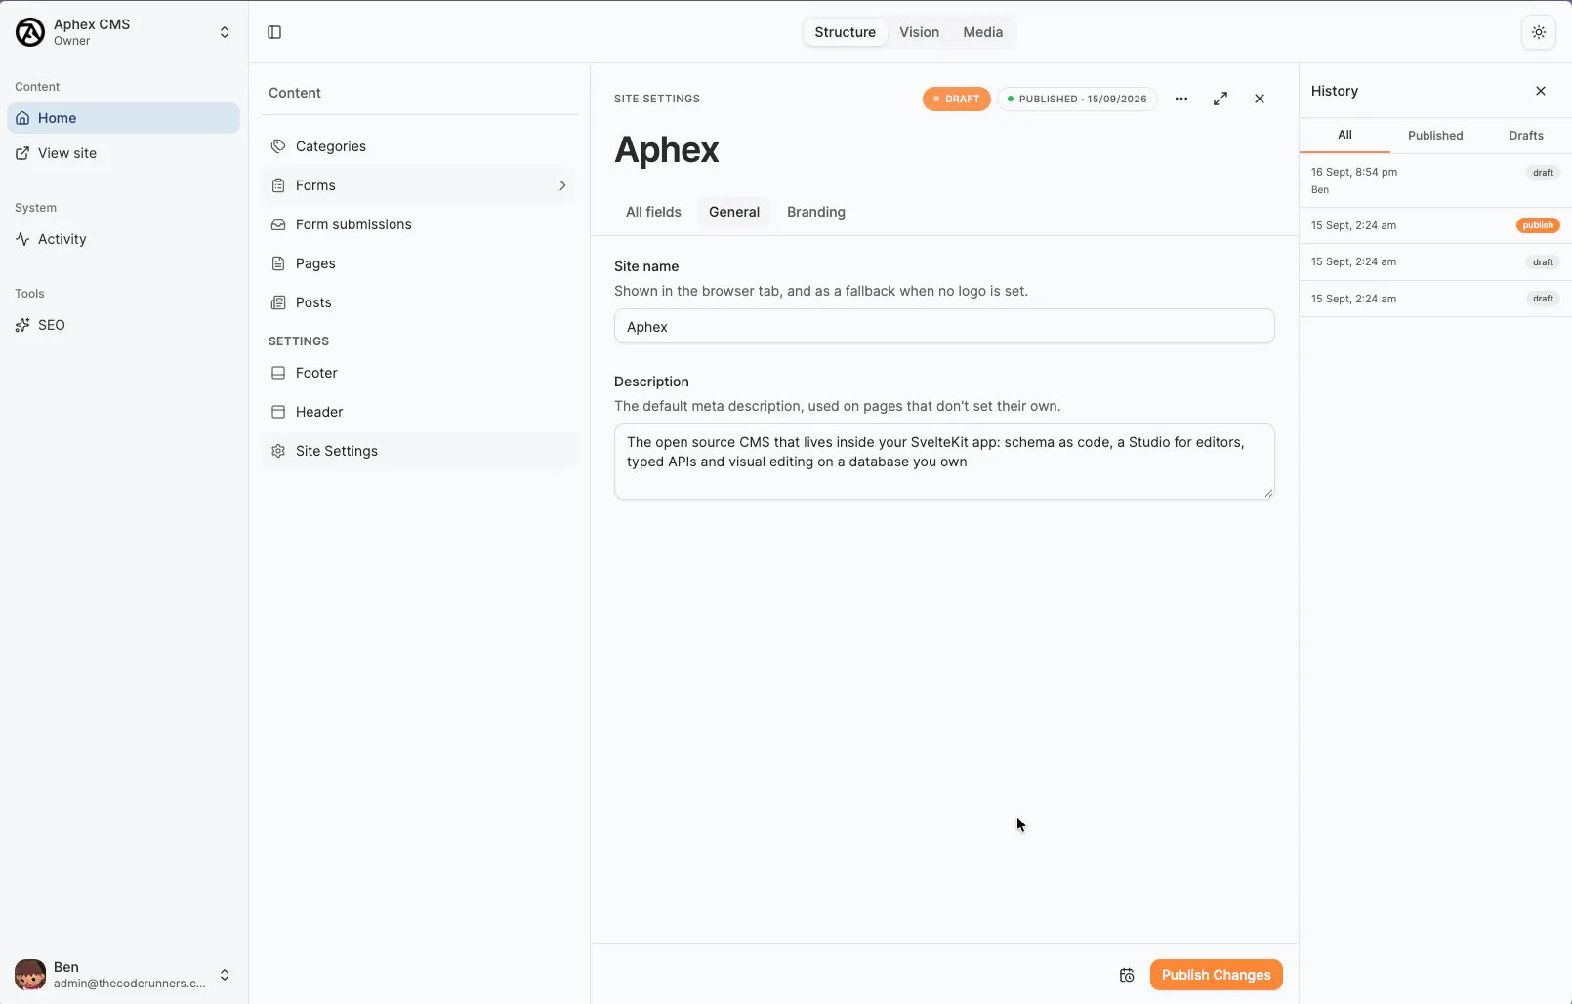This screenshot has height=1004, width=1572.
Task: Filter history by Published tab
Action: (x=1435, y=136)
